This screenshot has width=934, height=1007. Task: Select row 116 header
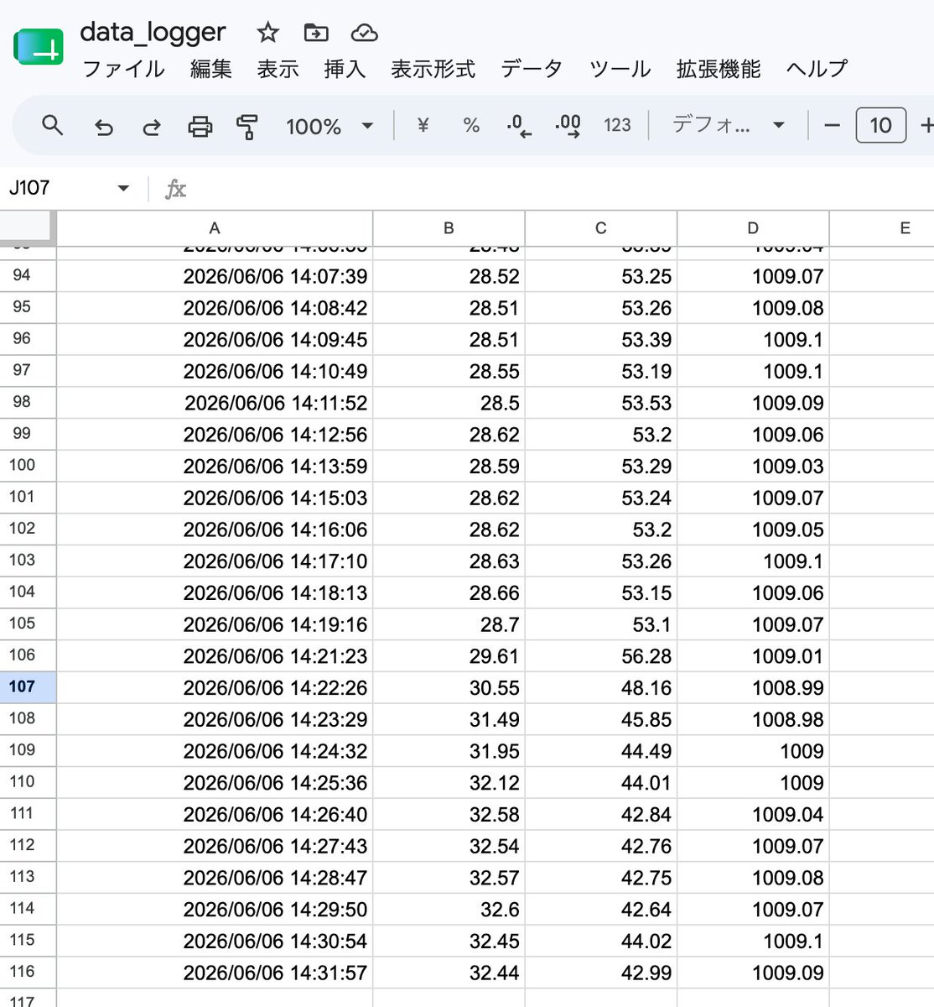click(x=28, y=972)
